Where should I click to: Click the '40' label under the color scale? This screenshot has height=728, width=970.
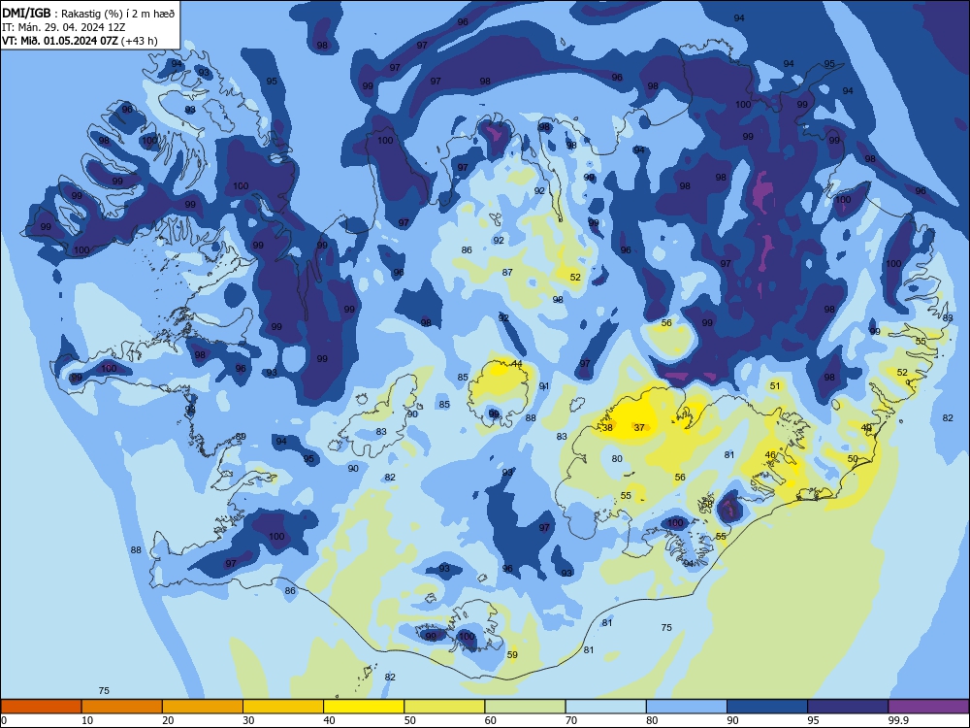pyautogui.click(x=330, y=720)
